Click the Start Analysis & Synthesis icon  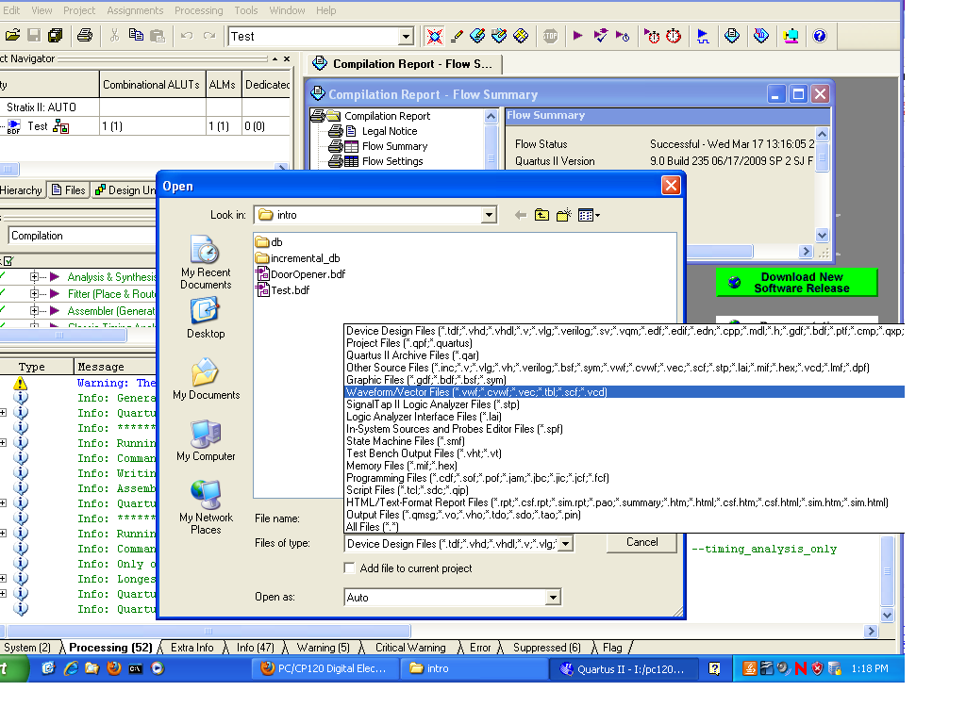click(x=600, y=36)
